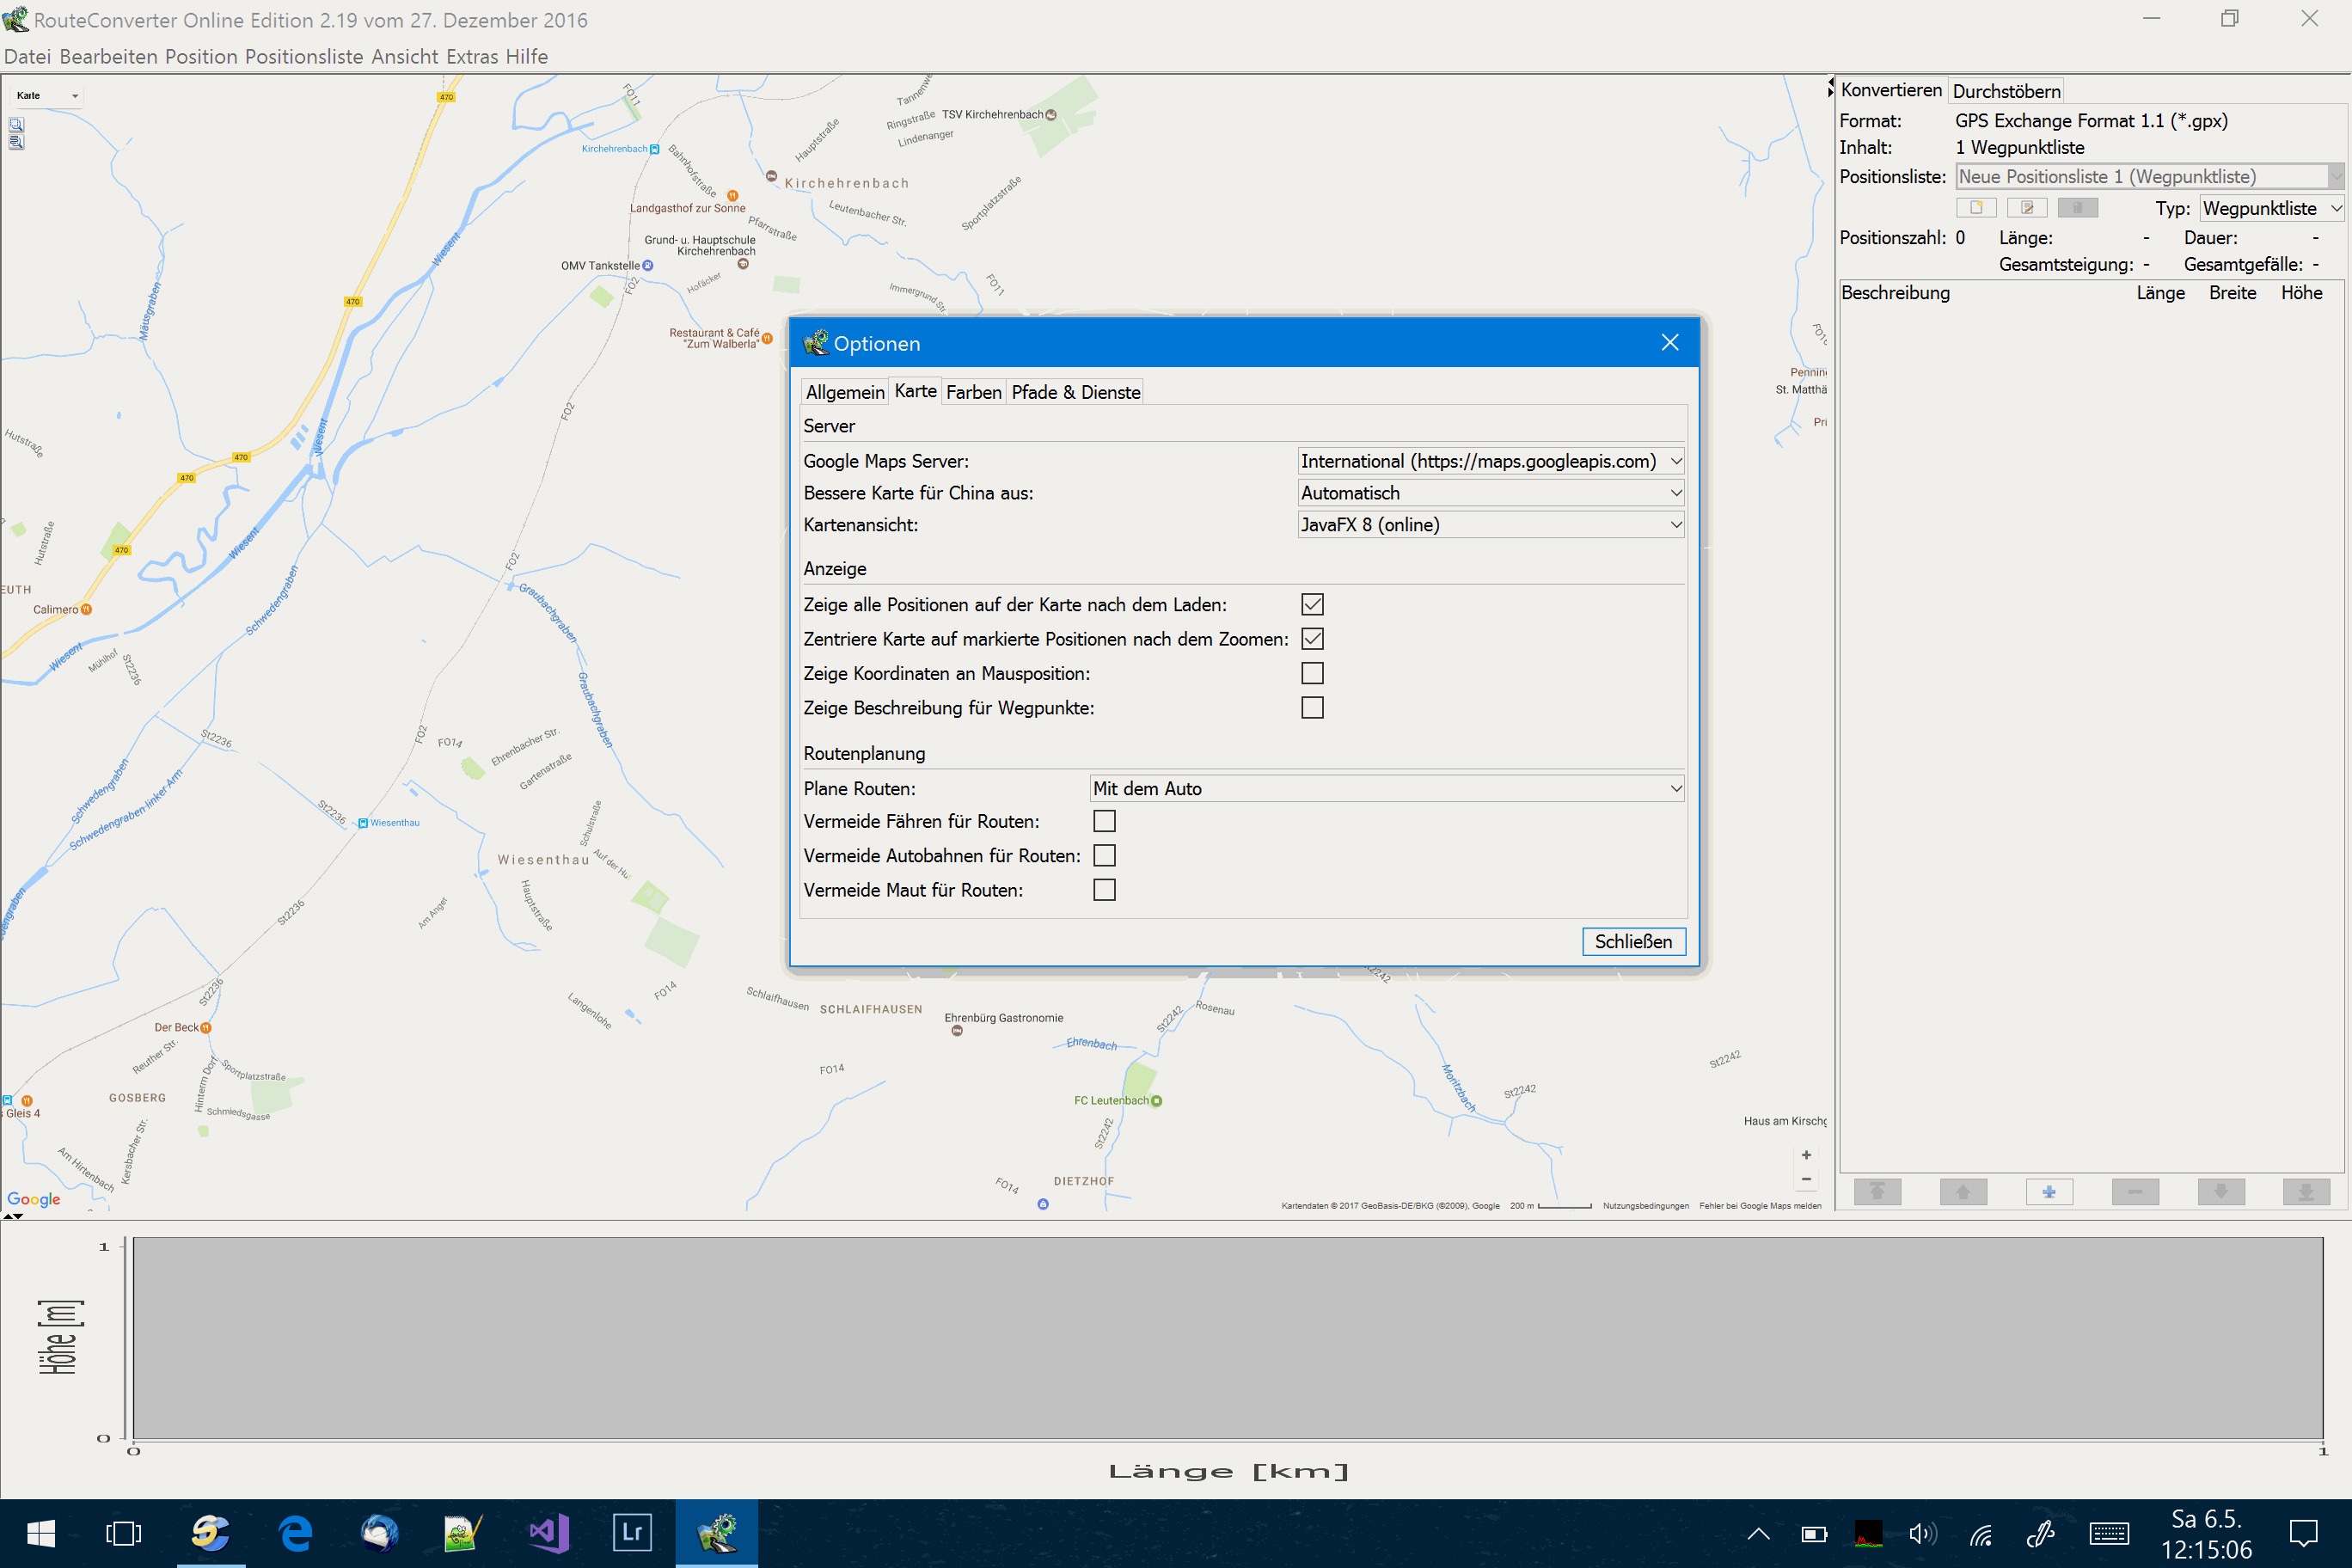Open the Google Maps Server dropdown
Screen dimensions: 2352x1568
point(1490,461)
